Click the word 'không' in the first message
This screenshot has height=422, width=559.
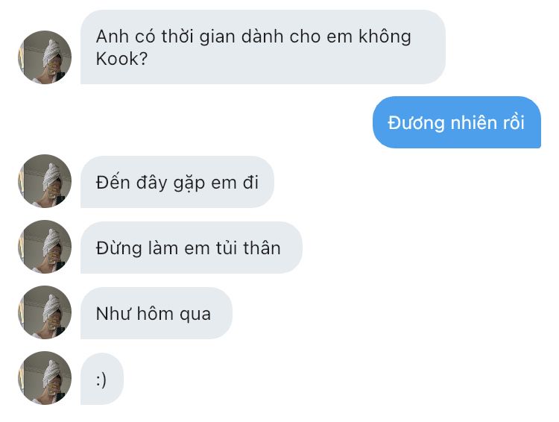pos(385,37)
